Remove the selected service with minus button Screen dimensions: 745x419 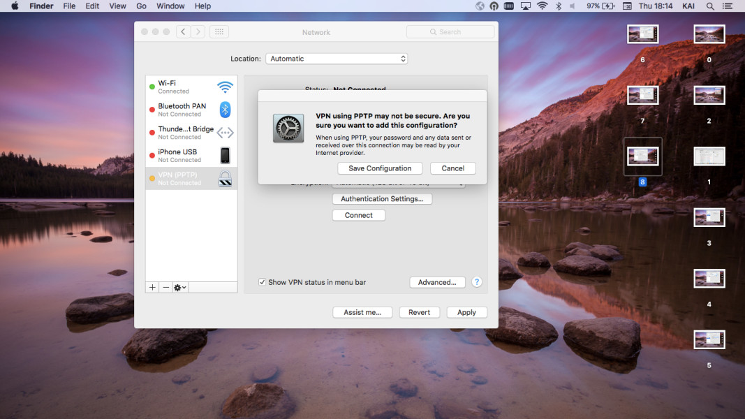(165, 287)
